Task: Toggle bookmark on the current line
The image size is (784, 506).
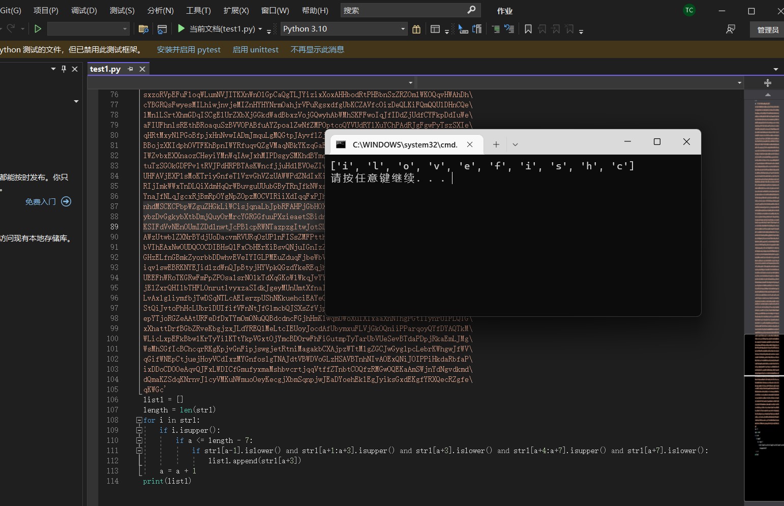Action: (528, 29)
